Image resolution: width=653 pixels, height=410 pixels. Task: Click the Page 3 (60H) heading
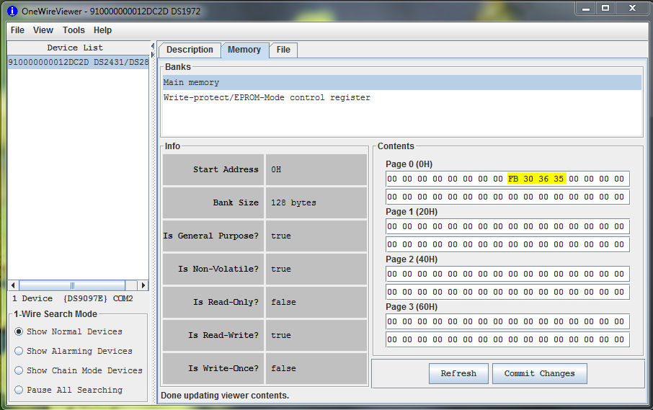(x=412, y=307)
